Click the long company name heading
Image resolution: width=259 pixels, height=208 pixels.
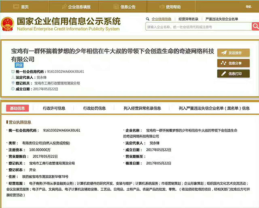click(113, 55)
